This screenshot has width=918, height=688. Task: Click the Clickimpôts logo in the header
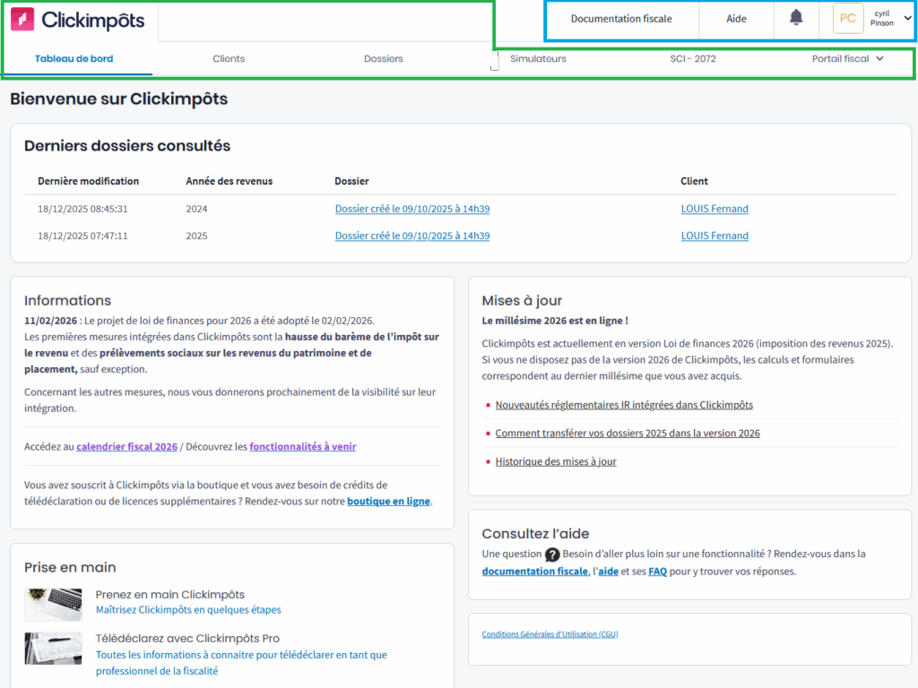(x=77, y=20)
